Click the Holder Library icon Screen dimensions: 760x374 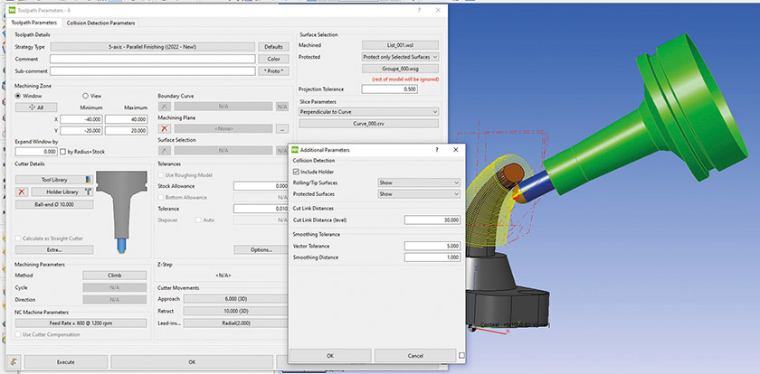coord(89,192)
